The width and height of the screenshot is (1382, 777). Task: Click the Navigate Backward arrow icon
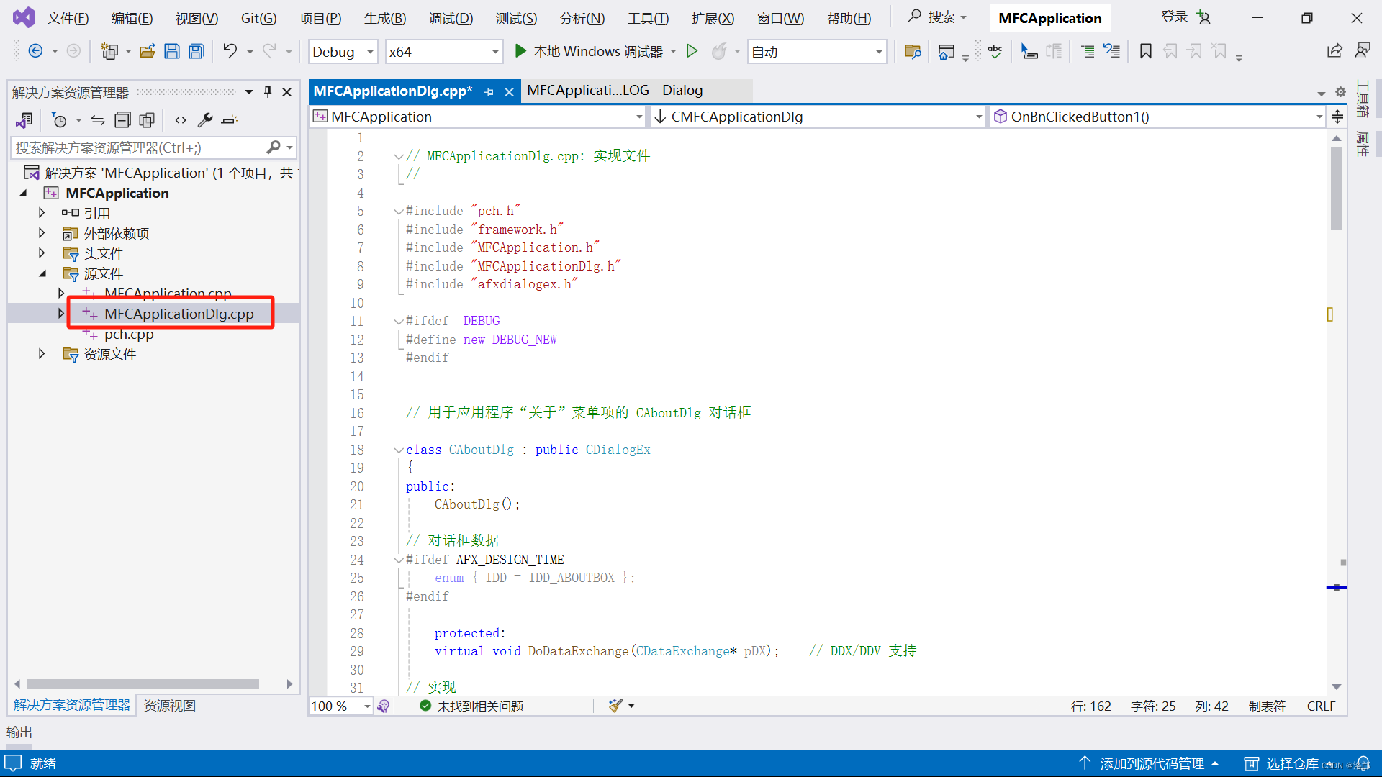coord(35,51)
